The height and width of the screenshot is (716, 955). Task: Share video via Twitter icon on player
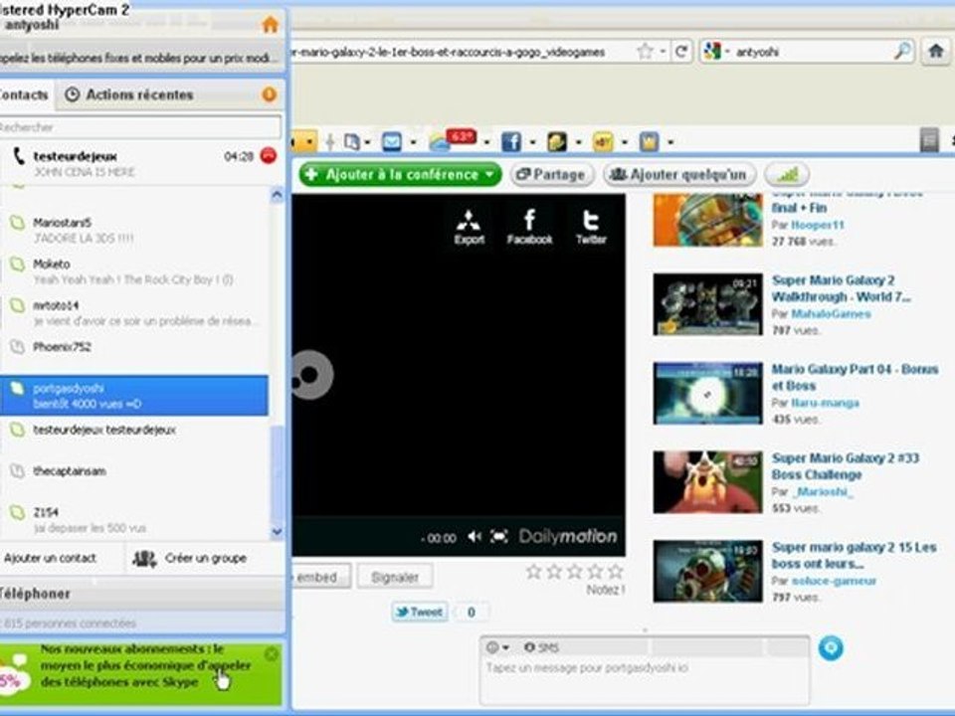coord(591,227)
